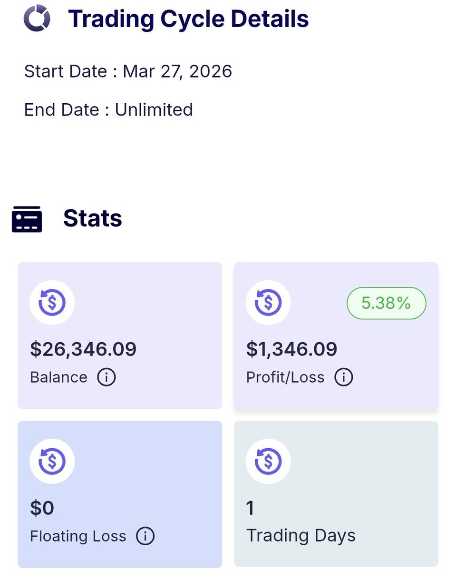
Task: Click the $0 floating loss value
Action: 42,509
